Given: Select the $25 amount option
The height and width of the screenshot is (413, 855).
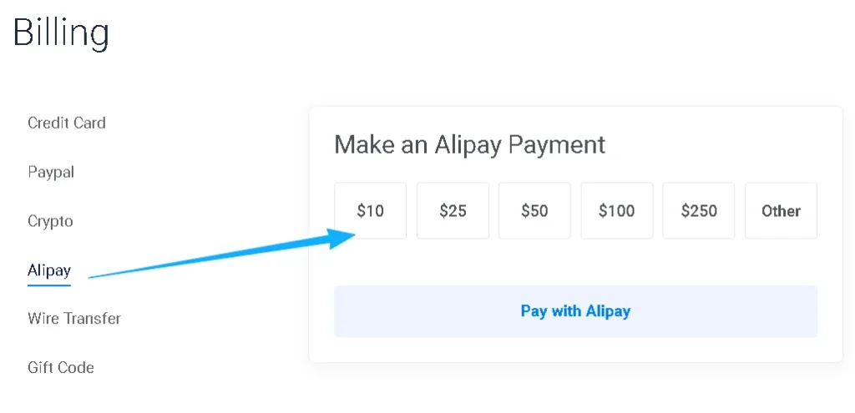Looking at the screenshot, I should point(453,210).
